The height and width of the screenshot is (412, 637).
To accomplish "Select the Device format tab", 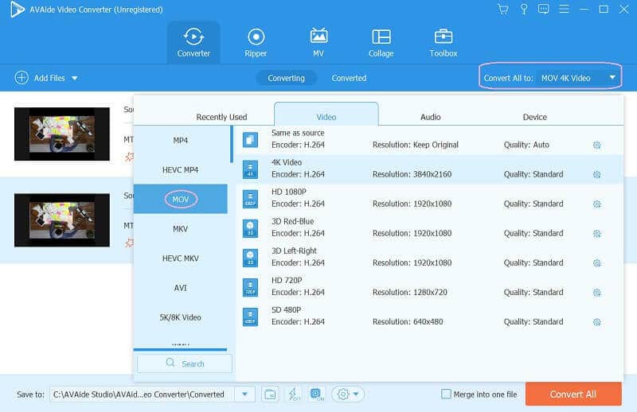I will [534, 117].
